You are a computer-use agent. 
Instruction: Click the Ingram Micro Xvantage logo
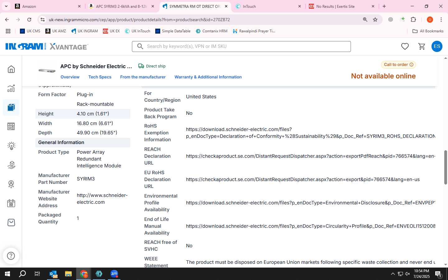[x=47, y=46]
